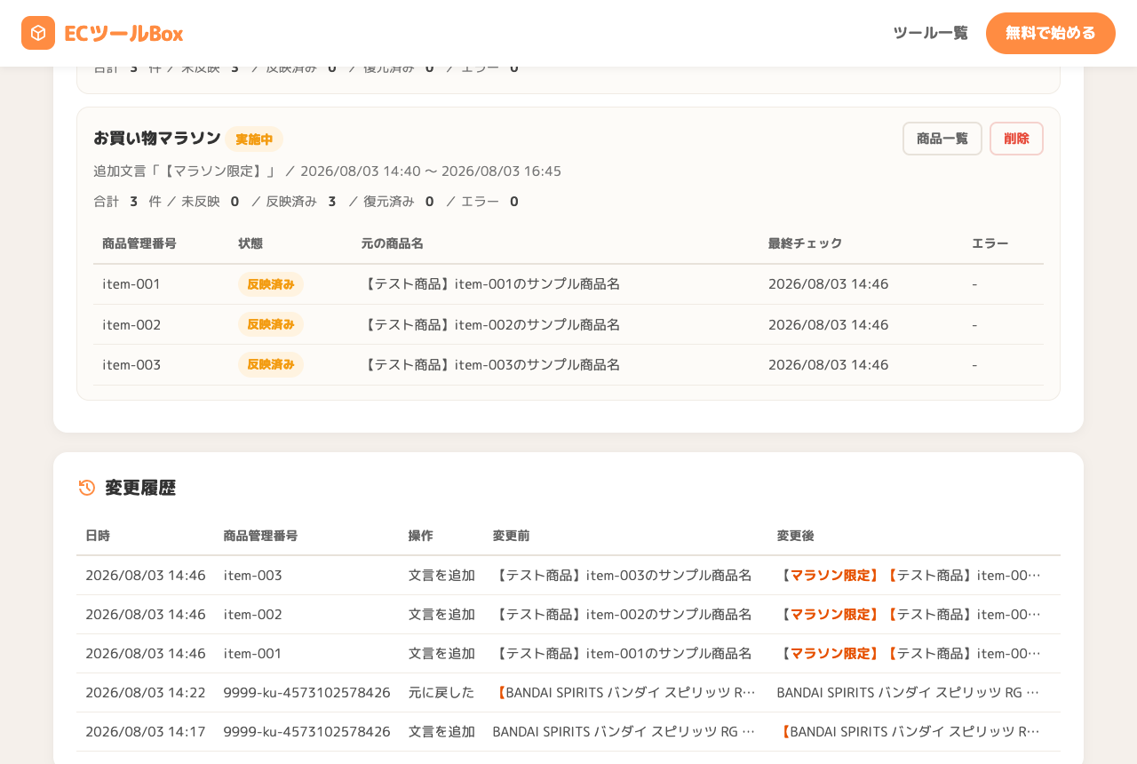Click 反映済み badge in item-001 row
1137x764 pixels.
point(271,284)
